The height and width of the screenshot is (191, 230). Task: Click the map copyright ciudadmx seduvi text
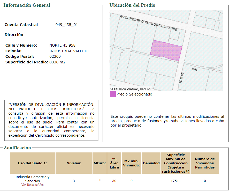click(x=131, y=89)
